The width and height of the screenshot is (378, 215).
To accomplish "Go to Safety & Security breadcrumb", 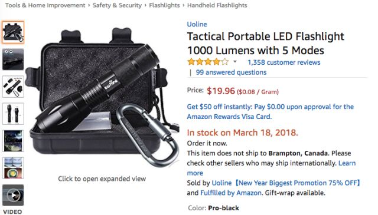I will (117, 5).
